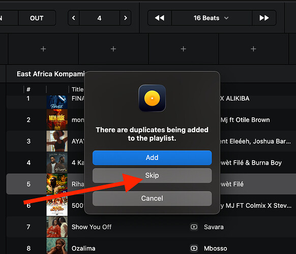Click the third empty plus pad slot
Image resolution: width=296 pixels, height=254 pixels.
coord(183,49)
